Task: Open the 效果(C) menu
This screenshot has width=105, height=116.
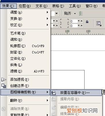Action: point(8,6)
